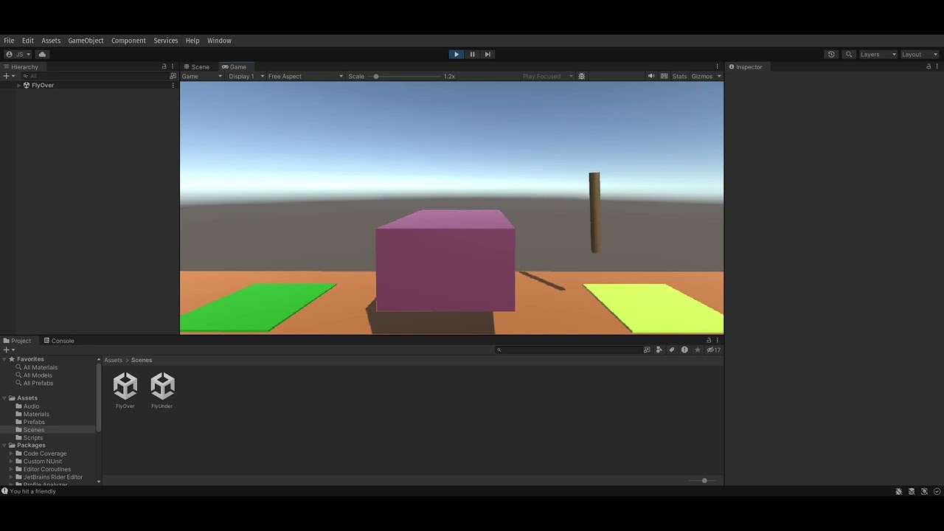Screen dimensions: 944x531
Task: Click the Scale slider handle
Action: click(375, 76)
